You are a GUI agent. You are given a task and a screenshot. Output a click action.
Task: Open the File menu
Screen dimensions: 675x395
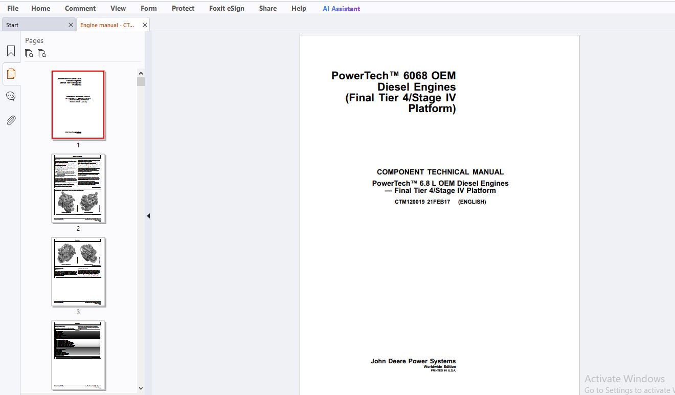13,8
